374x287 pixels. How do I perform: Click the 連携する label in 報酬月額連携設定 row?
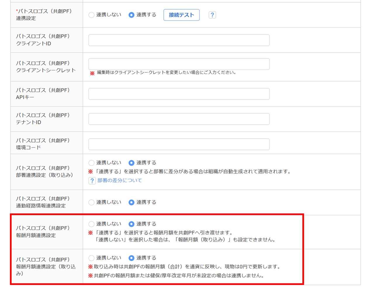click(x=146, y=224)
